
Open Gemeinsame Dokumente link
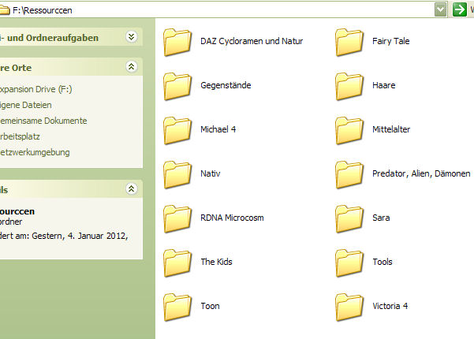pos(43,121)
